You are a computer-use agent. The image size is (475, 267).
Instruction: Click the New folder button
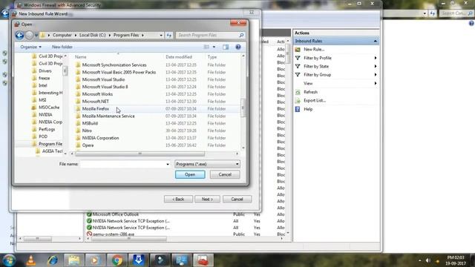tap(62, 47)
